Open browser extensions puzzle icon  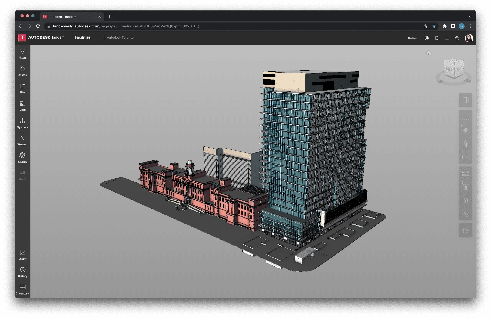pyautogui.click(x=444, y=26)
